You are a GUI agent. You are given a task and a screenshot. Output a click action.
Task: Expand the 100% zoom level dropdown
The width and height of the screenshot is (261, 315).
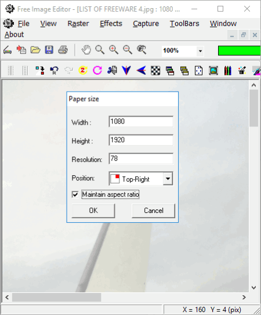200,51
